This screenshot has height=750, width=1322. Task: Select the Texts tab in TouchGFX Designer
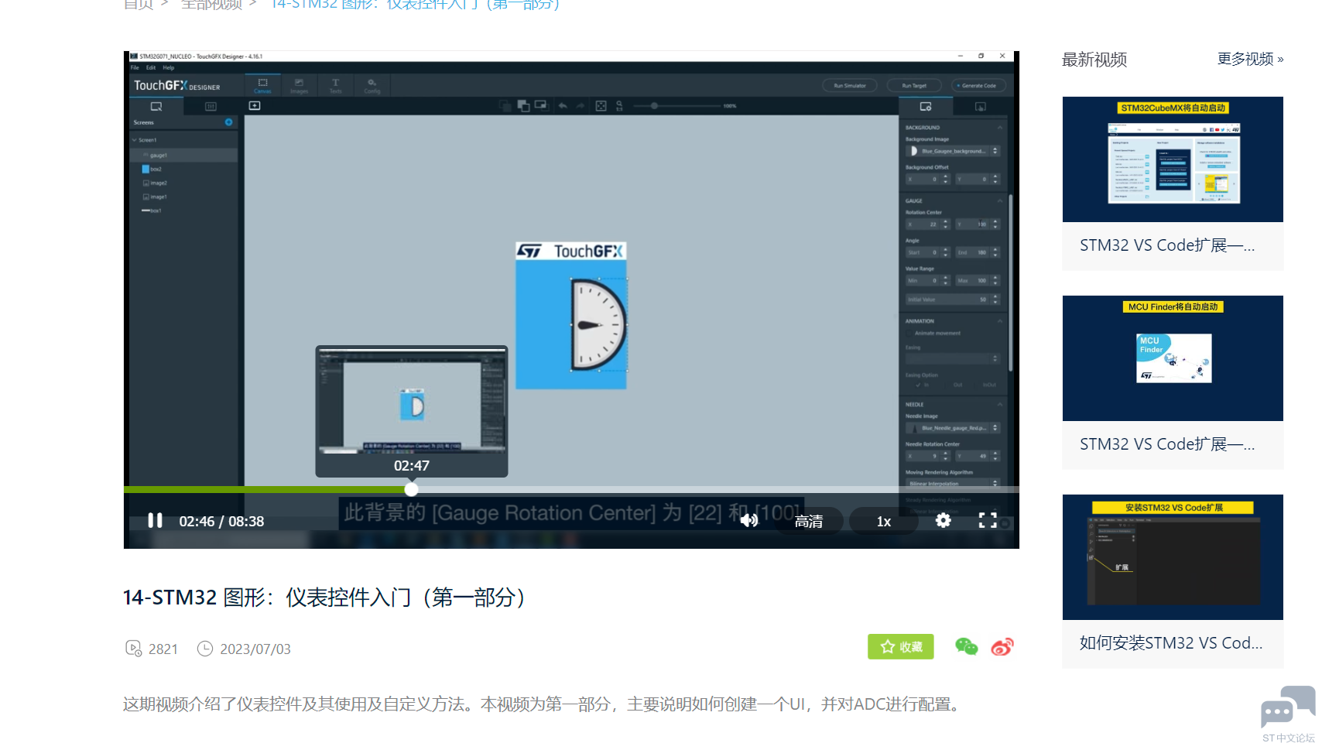coord(335,85)
